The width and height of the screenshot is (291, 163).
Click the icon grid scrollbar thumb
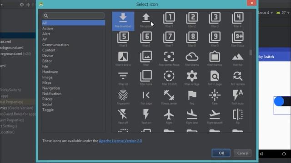point(251,53)
